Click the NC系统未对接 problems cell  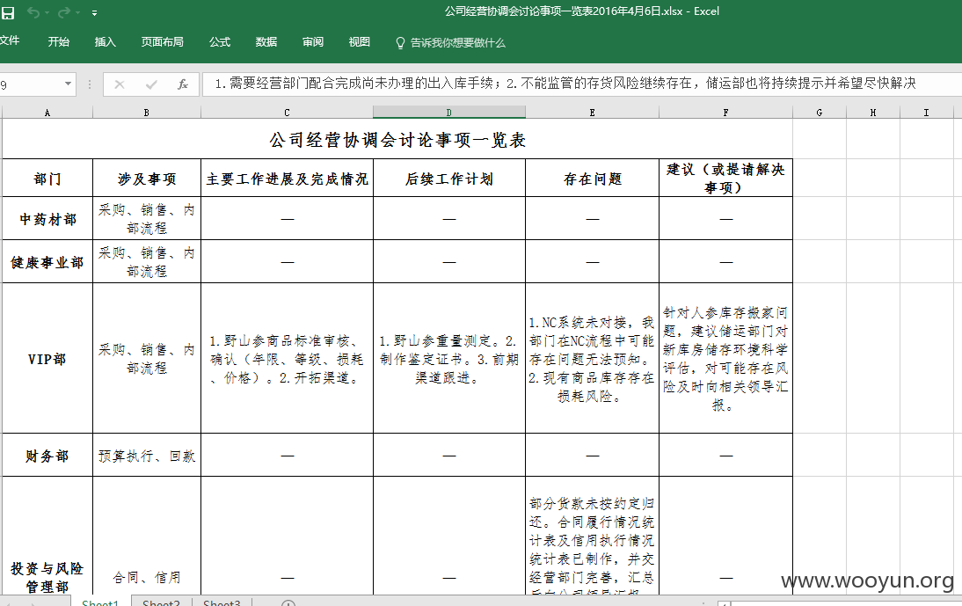point(592,359)
